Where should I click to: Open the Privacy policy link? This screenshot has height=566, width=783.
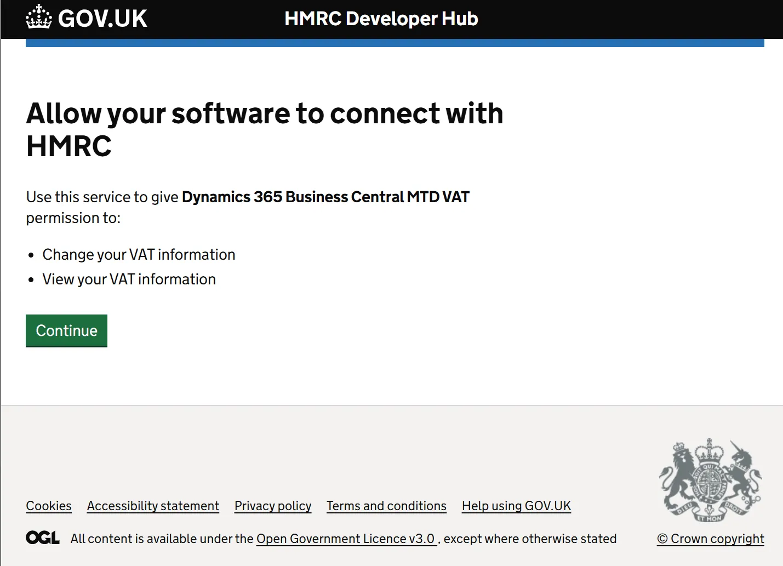[x=273, y=506]
